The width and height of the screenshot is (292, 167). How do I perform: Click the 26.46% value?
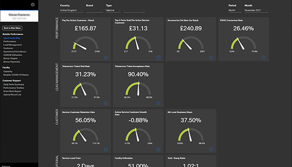(x=244, y=28)
